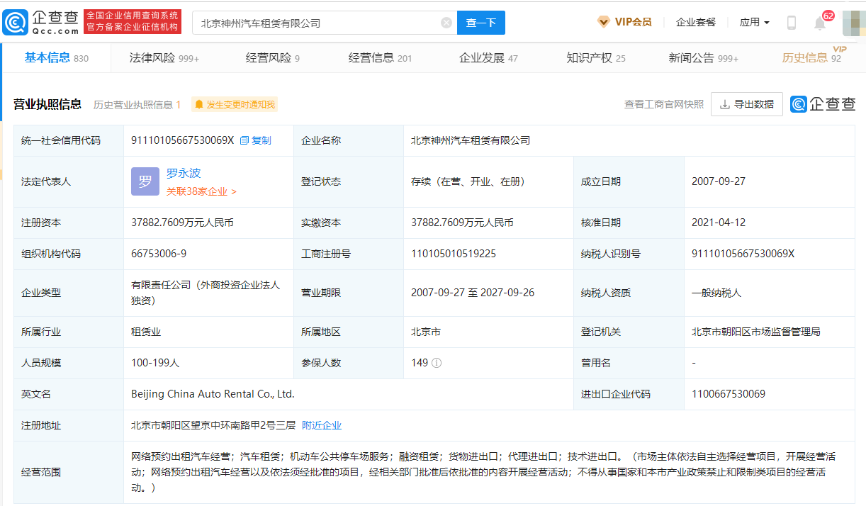The width and height of the screenshot is (866, 506).
Task: Open 罗永波 profile link
Action: (184, 173)
